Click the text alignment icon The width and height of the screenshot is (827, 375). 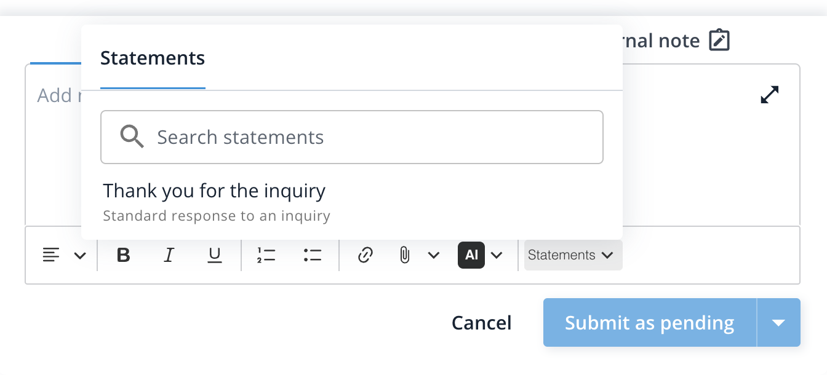point(52,255)
